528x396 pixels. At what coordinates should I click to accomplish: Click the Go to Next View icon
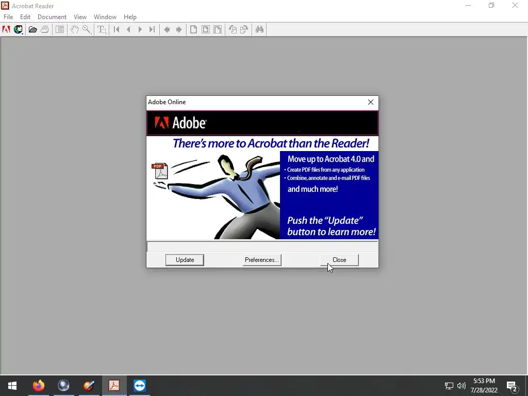point(179,29)
